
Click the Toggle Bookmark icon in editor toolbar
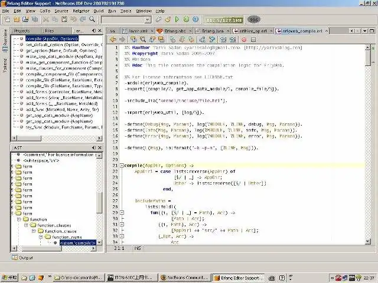pos(172,40)
